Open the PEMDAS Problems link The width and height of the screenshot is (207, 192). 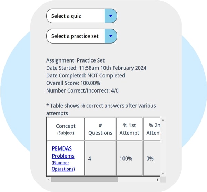[63, 152]
